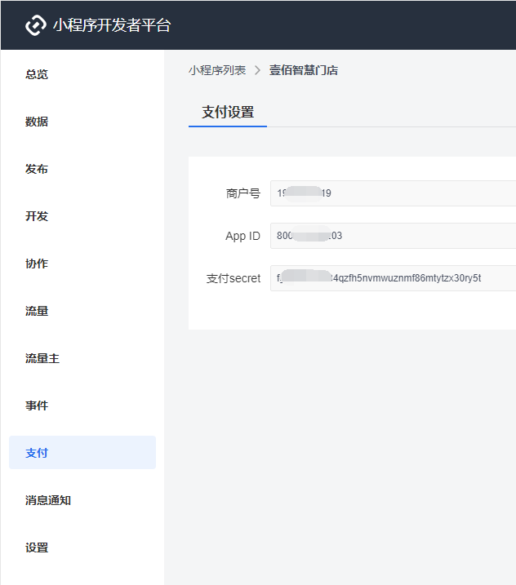Select the 事件 menu entry
Viewport: 516px width, 585px height.
(x=37, y=406)
